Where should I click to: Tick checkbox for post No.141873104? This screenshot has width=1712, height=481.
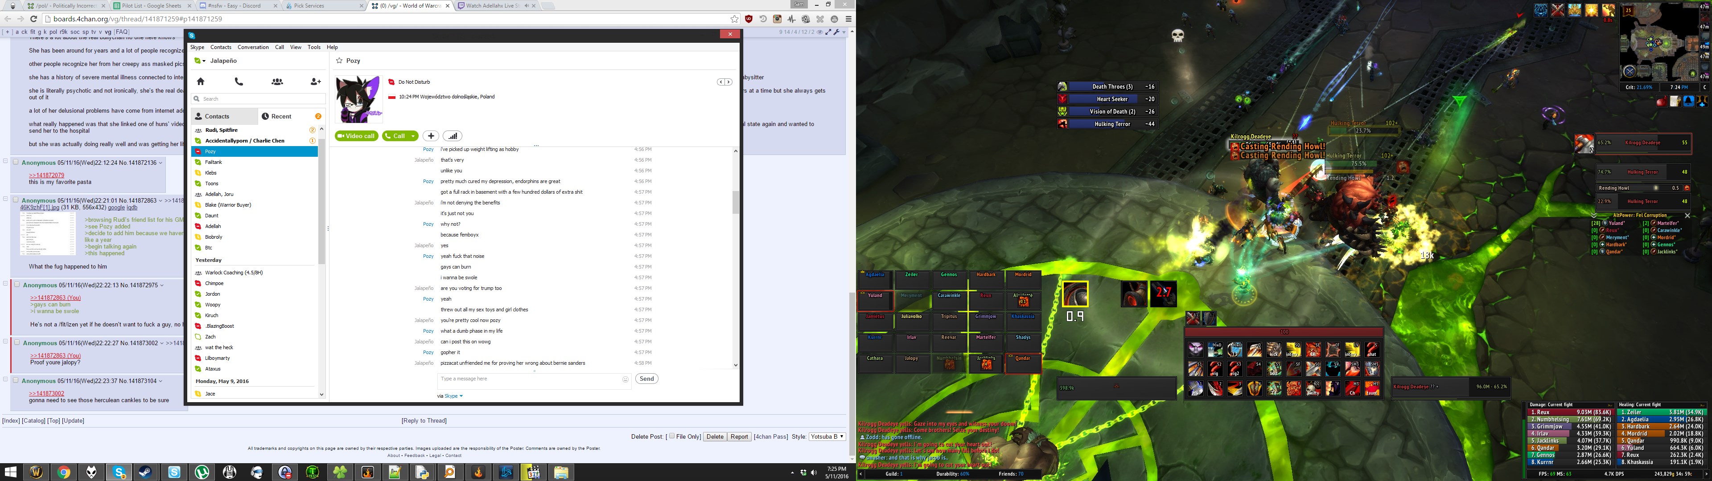[x=16, y=381]
